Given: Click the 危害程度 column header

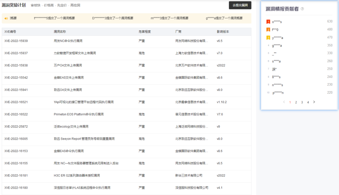Looking at the screenshot, I should [145, 32].
